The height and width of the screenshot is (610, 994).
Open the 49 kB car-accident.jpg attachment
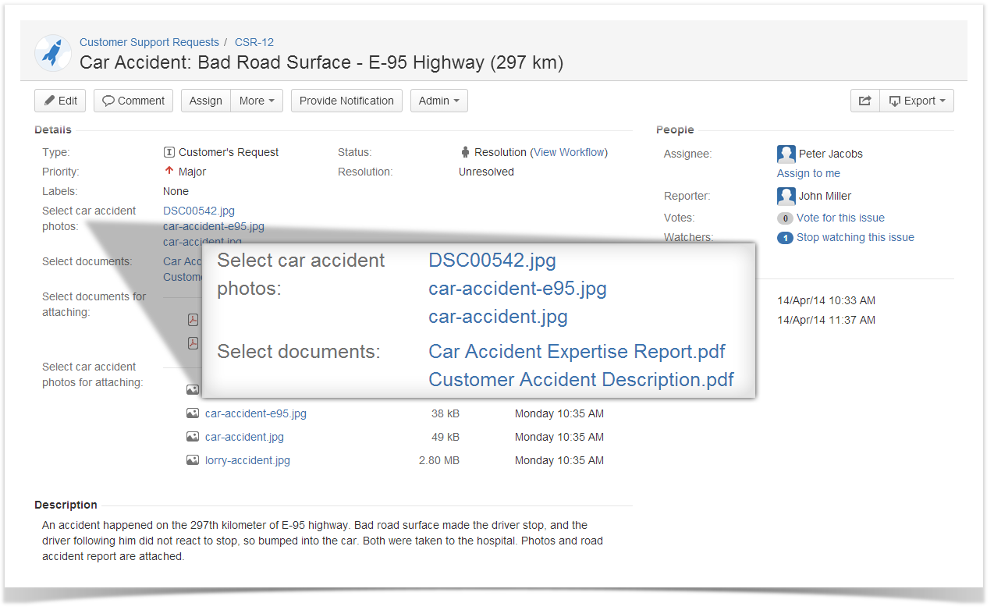(x=244, y=437)
